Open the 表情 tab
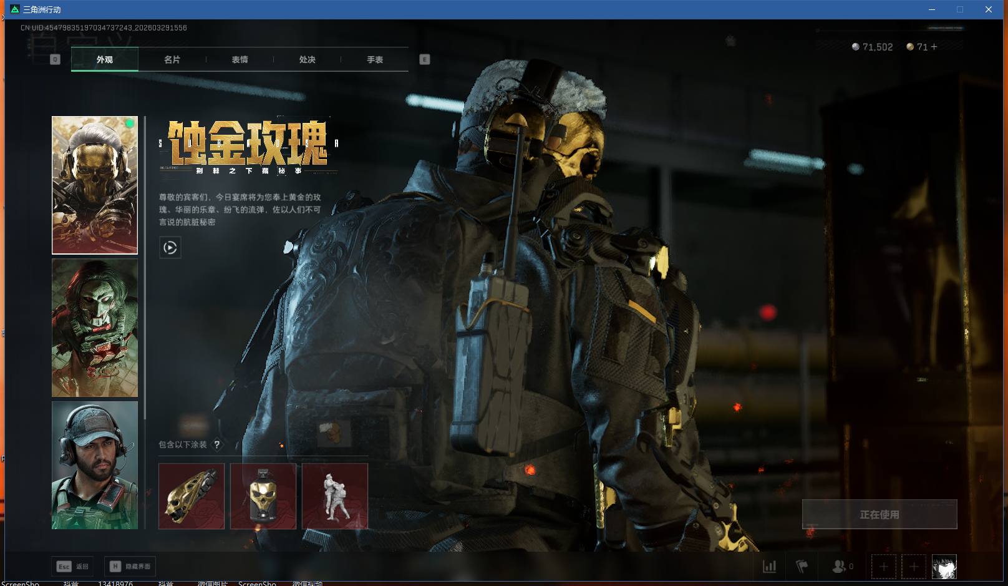Viewport: 1008px width, 586px height. point(240,59)
